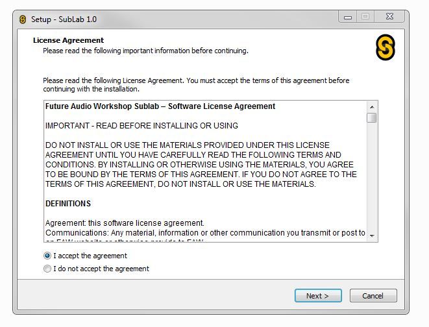This screenshot has width=429, height=327.
Task: Click the SubLab icon in title bar
Action: click(23, 19)
